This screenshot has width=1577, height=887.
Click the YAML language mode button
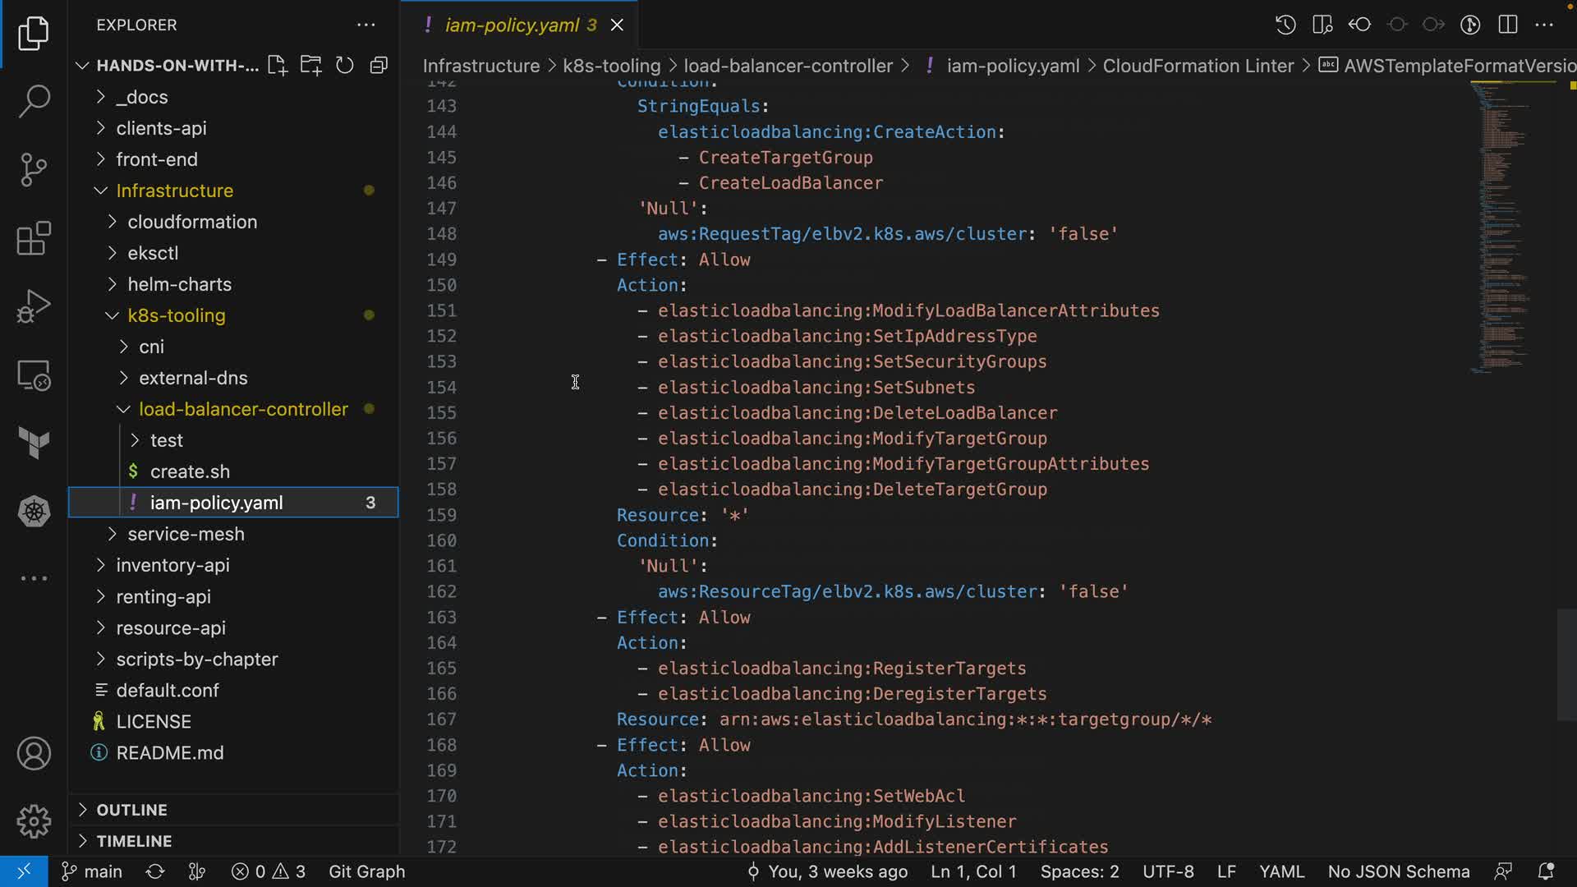pos(1281,871)
